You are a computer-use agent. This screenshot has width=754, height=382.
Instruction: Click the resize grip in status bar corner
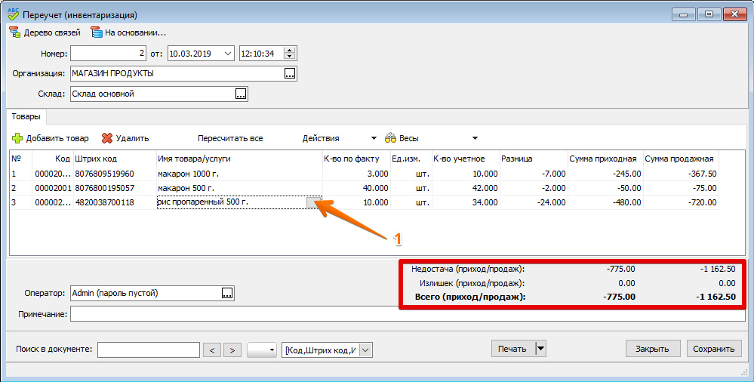pos(746,372)
